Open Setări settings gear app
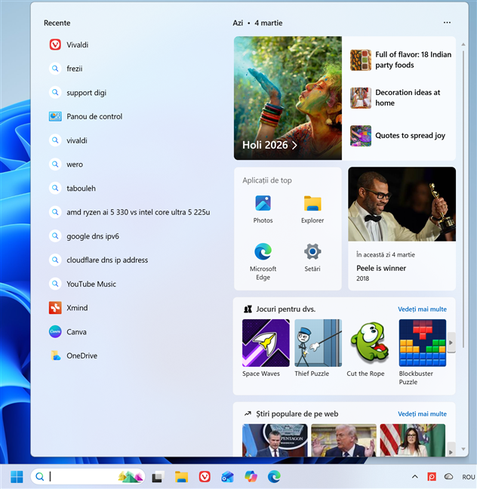This screenshot has width=477, height=489. [312, 257]
